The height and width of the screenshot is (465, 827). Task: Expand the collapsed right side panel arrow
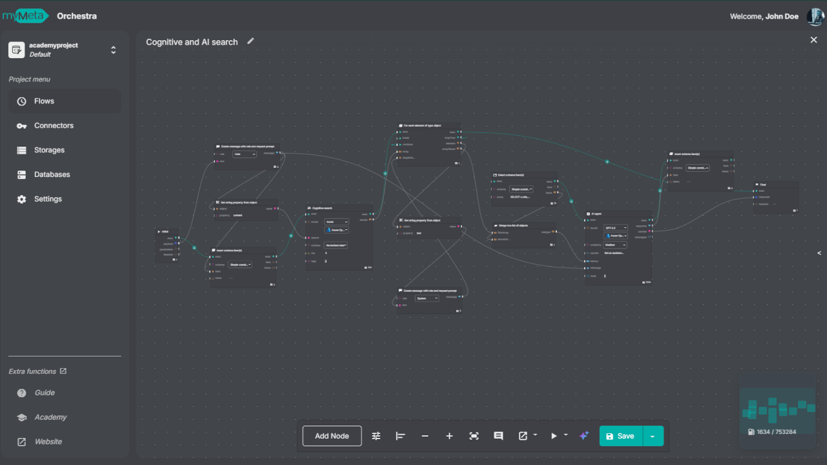[819, 253]
